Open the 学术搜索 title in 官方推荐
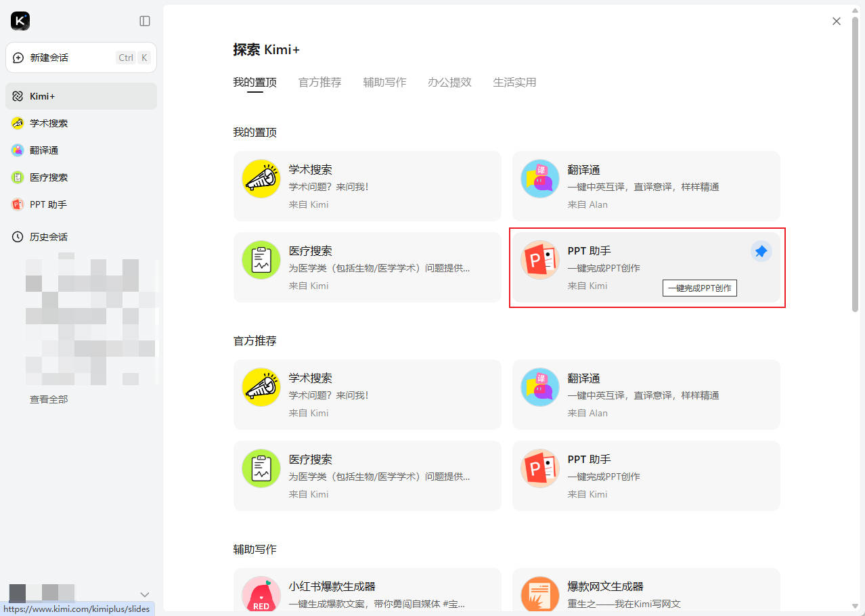Screen dimensions: 865x616 click(311, 378)
